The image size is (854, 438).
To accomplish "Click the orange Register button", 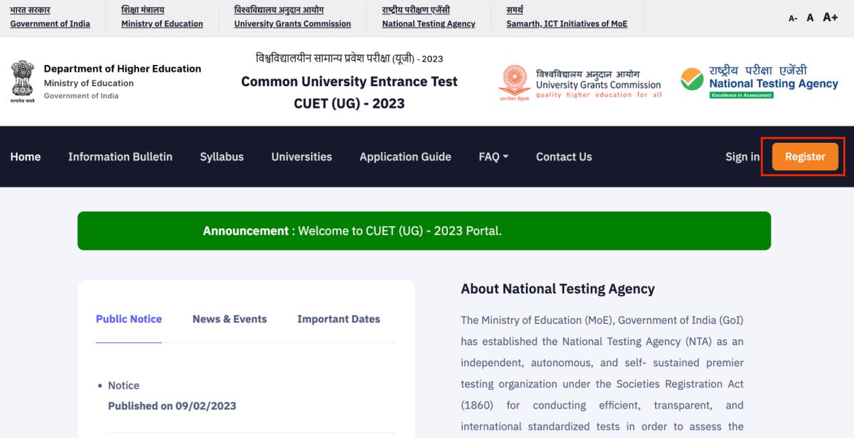I will 805,156.
